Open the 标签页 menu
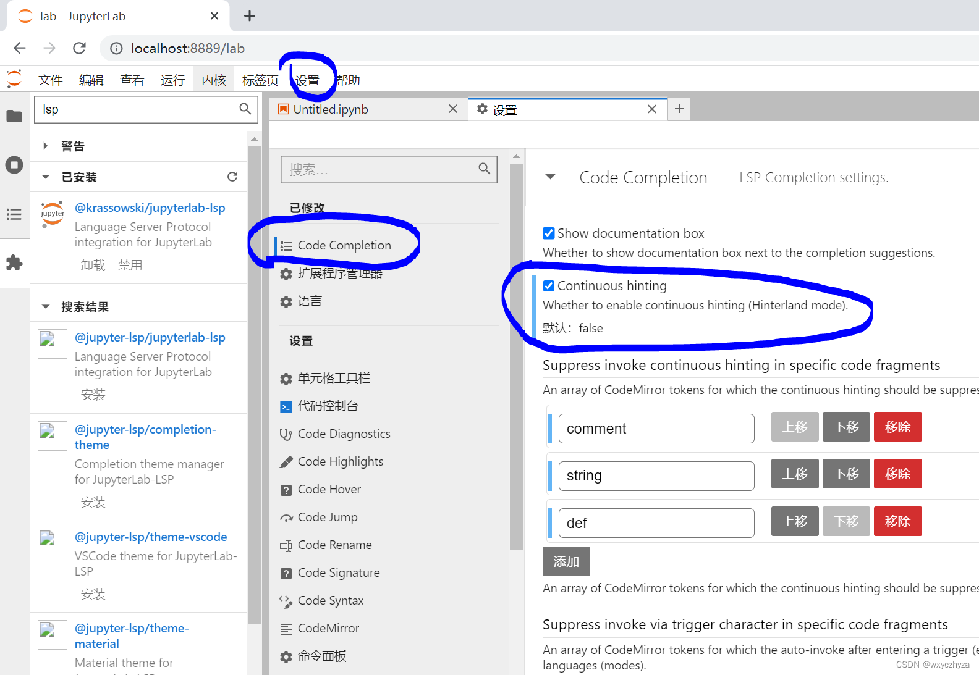 pyautogui.click(x=260, y=80)
